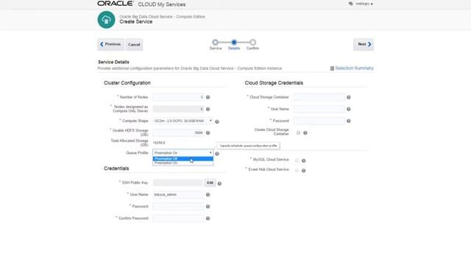471x265 pixels.
Task: Open help for Credentials Password
Action: [208, 207]
